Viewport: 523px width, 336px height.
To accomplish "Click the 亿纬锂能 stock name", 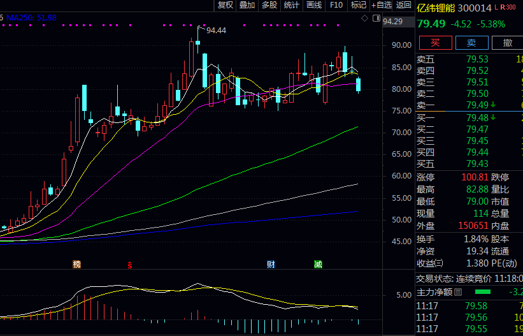I will pos(436,8).
